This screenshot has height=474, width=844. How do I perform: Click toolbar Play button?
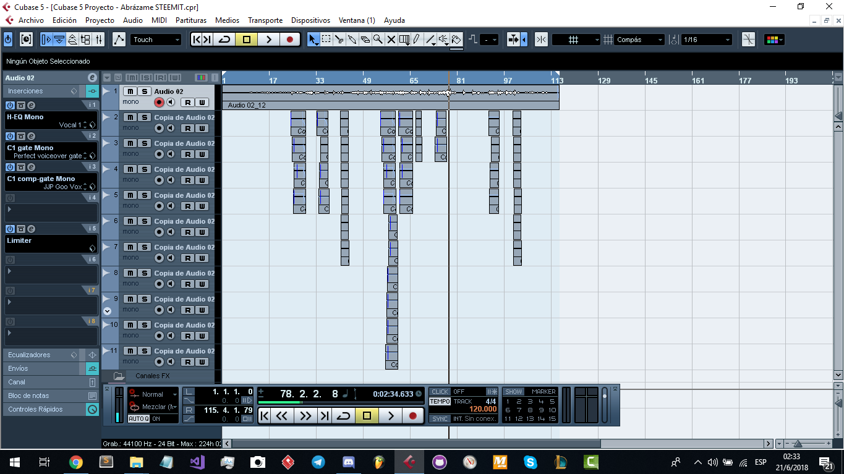[268, 40]
